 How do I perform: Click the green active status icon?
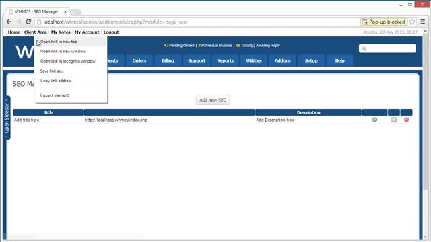[x=374, y=120]
